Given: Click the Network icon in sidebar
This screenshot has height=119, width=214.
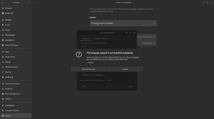Looking at the screenshot, I should coord(3,8).
